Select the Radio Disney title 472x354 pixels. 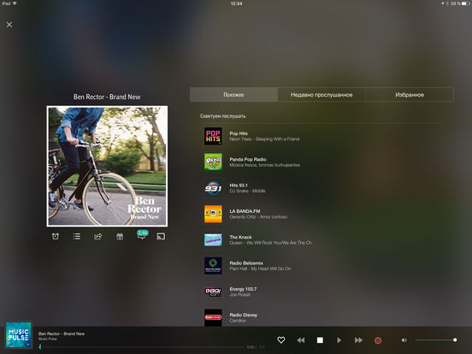tap(243, 315)
